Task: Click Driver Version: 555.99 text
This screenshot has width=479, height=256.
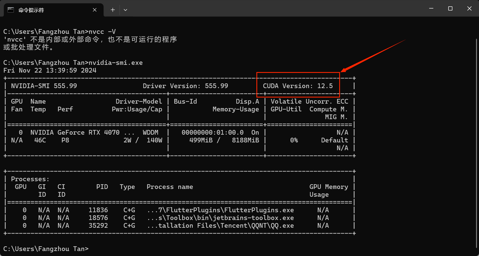Action: point(186,86)
